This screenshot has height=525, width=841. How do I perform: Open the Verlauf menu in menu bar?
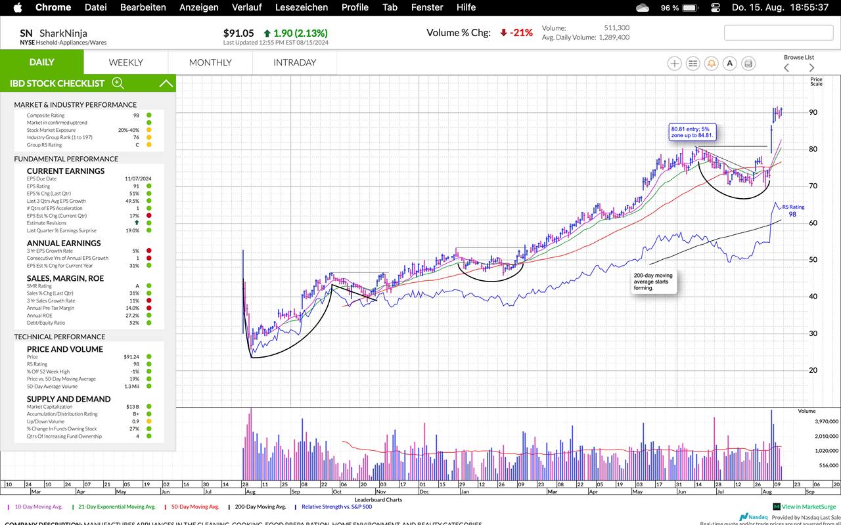(x=246, y=7)
